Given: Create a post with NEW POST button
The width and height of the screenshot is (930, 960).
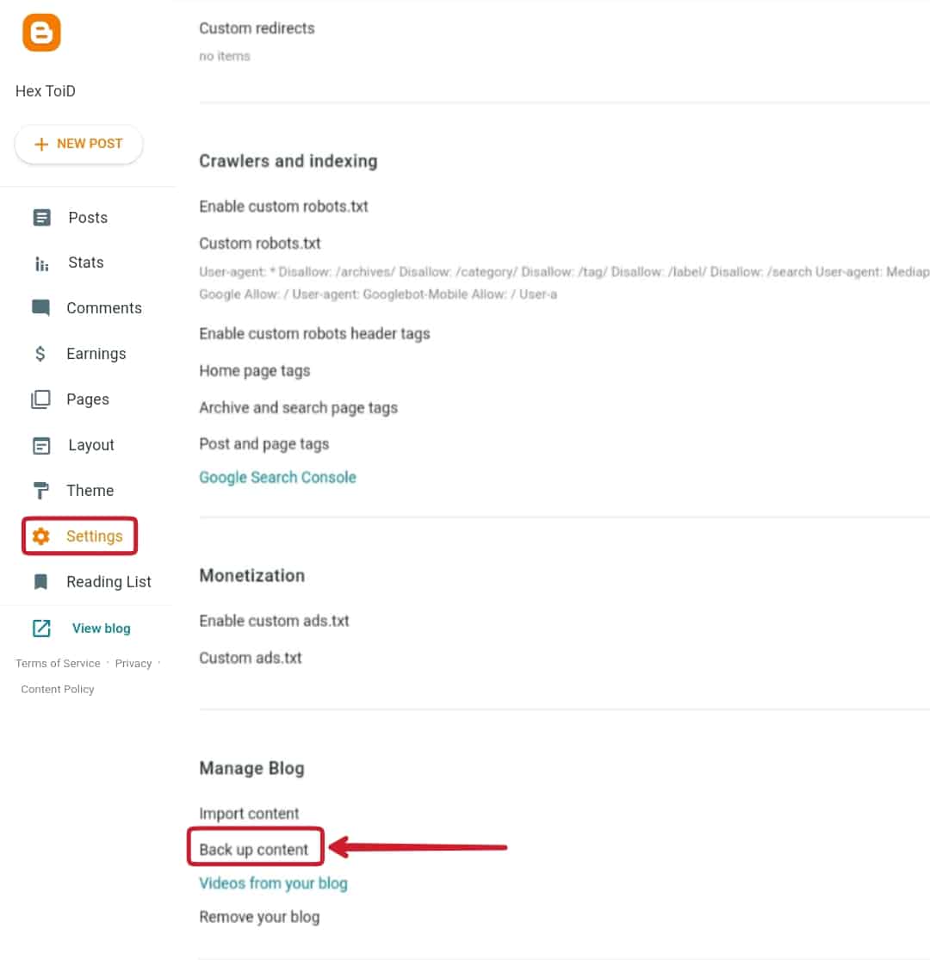Looking at the screenshot, I should click(x=79, y=144).
